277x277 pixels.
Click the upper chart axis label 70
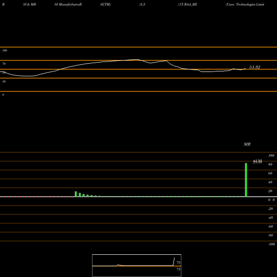coord(4,64)
